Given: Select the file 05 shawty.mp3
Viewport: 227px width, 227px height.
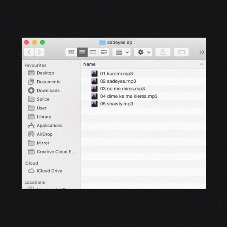Looking at the screenshot, I should (143, 104).
